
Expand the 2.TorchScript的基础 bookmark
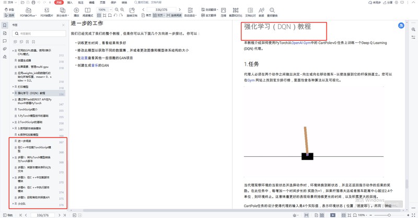point(13,122)
